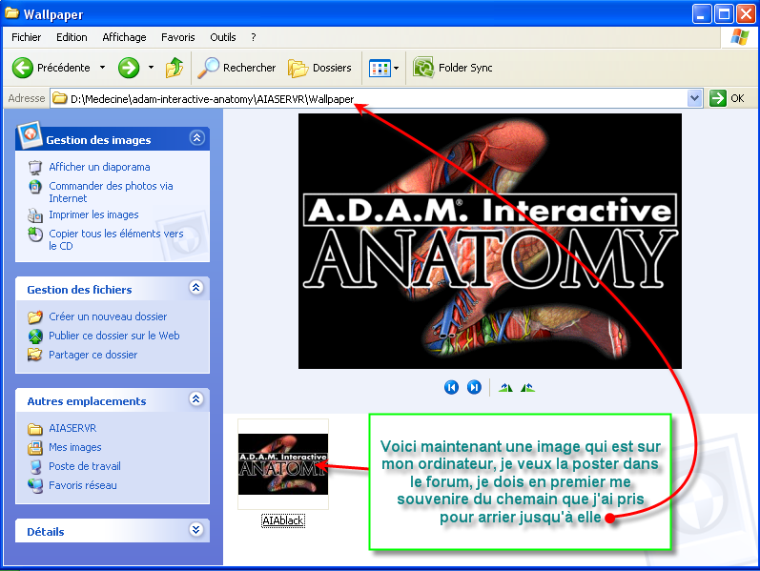This screenshot has width=760, height=571.
Task: Click the AIASERVR folder icon
Action: point(35,429)
